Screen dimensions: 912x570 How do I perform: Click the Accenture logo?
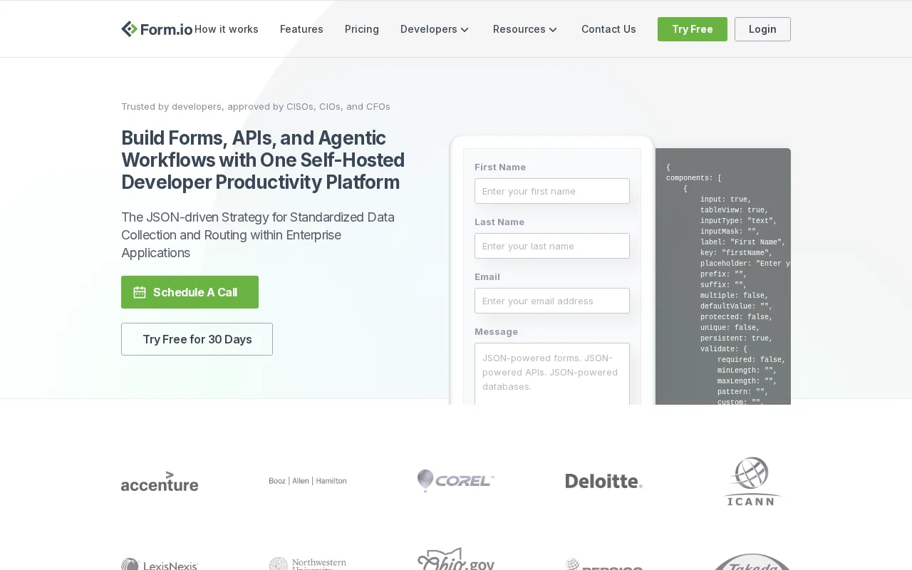(160, 481)
